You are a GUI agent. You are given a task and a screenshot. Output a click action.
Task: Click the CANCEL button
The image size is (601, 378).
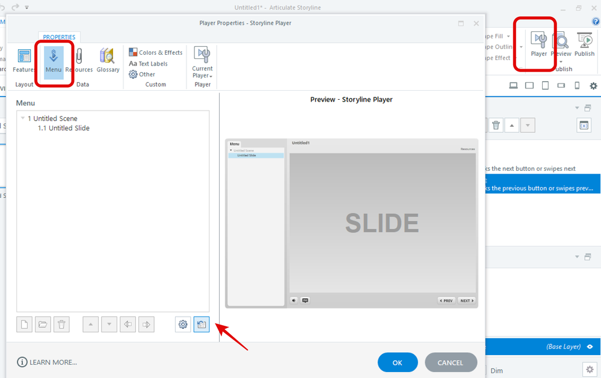(x=451, y=362)
